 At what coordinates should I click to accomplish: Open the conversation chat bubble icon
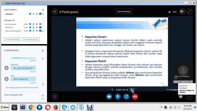pyautogui.click(x=55, y=97)
